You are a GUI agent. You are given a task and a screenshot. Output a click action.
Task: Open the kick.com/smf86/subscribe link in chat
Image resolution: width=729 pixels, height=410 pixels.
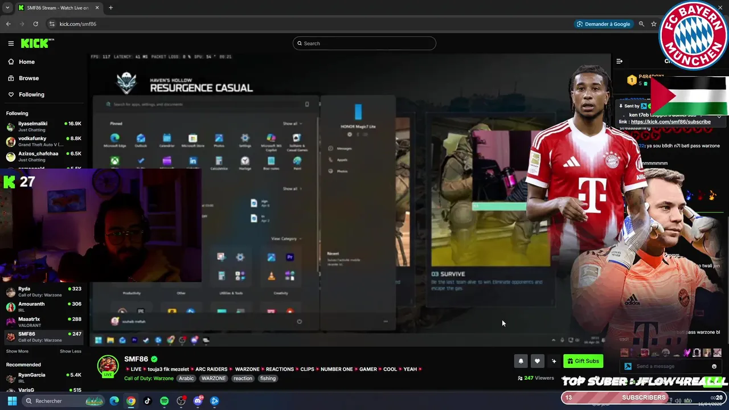[x=670, y=122]
